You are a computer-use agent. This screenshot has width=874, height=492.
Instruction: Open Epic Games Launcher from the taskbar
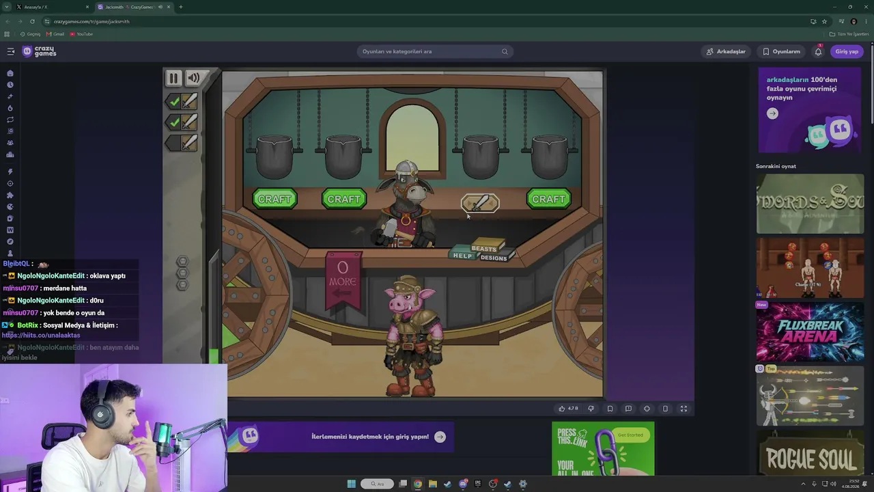coord(478,484)
